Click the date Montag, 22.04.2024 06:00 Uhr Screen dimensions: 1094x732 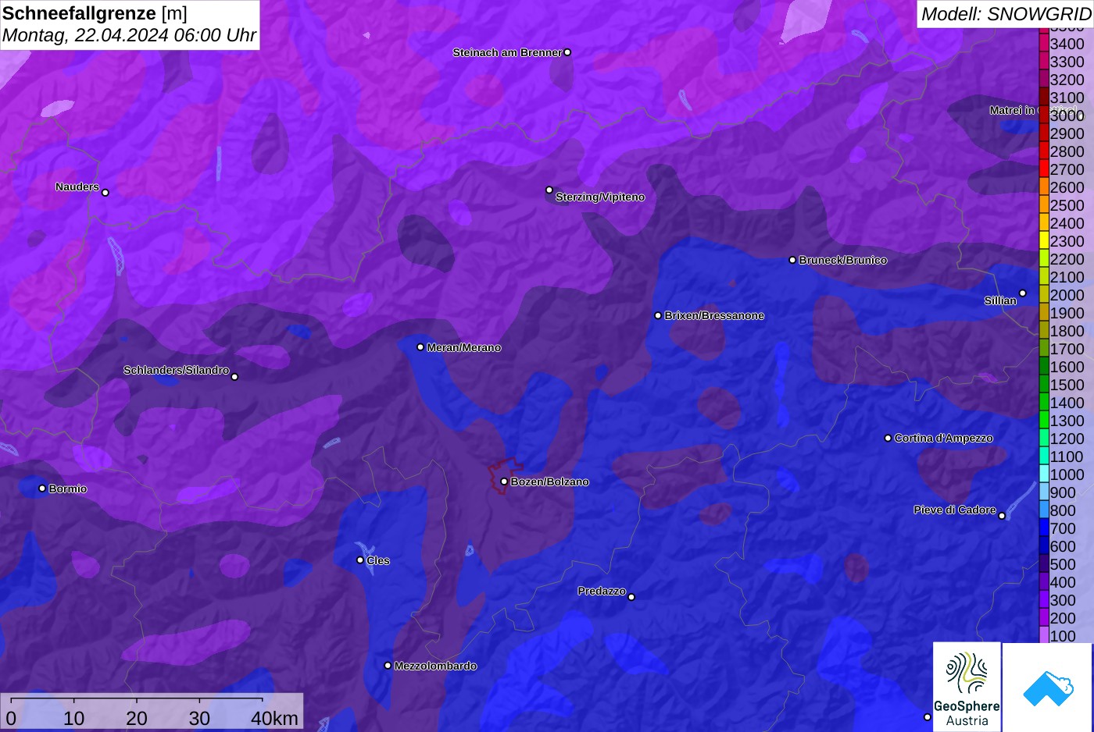pos(129,35)
